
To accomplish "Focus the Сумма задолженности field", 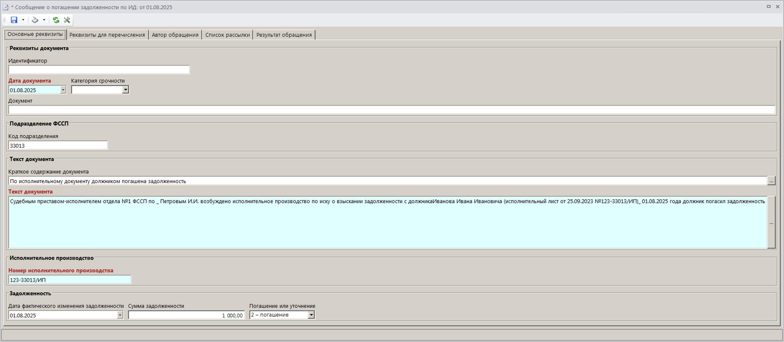I will pyautogui.click(x=186, y=315).
